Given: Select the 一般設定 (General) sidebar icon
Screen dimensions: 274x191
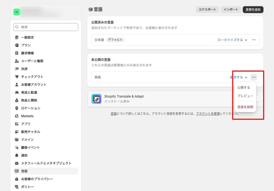Looking at the screenshot, I should click(17, 37).
